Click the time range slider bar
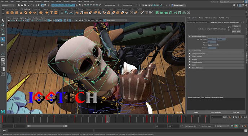This screenshot has width=248, height=136. 47,126
